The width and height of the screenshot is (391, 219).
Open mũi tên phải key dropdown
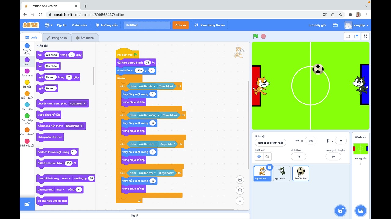[148, 144]
